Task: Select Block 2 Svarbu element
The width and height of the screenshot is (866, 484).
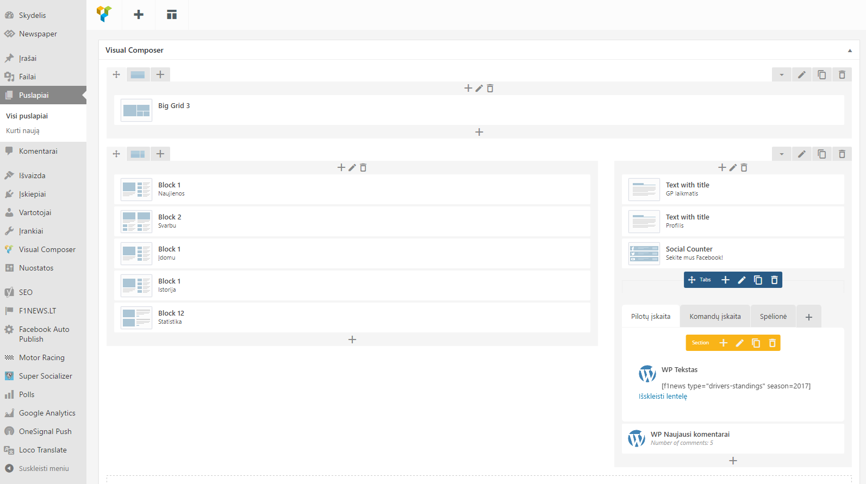Action: point(352,222)
